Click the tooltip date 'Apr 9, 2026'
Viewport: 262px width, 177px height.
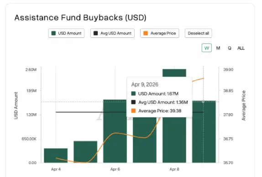[x=145, y=84]
